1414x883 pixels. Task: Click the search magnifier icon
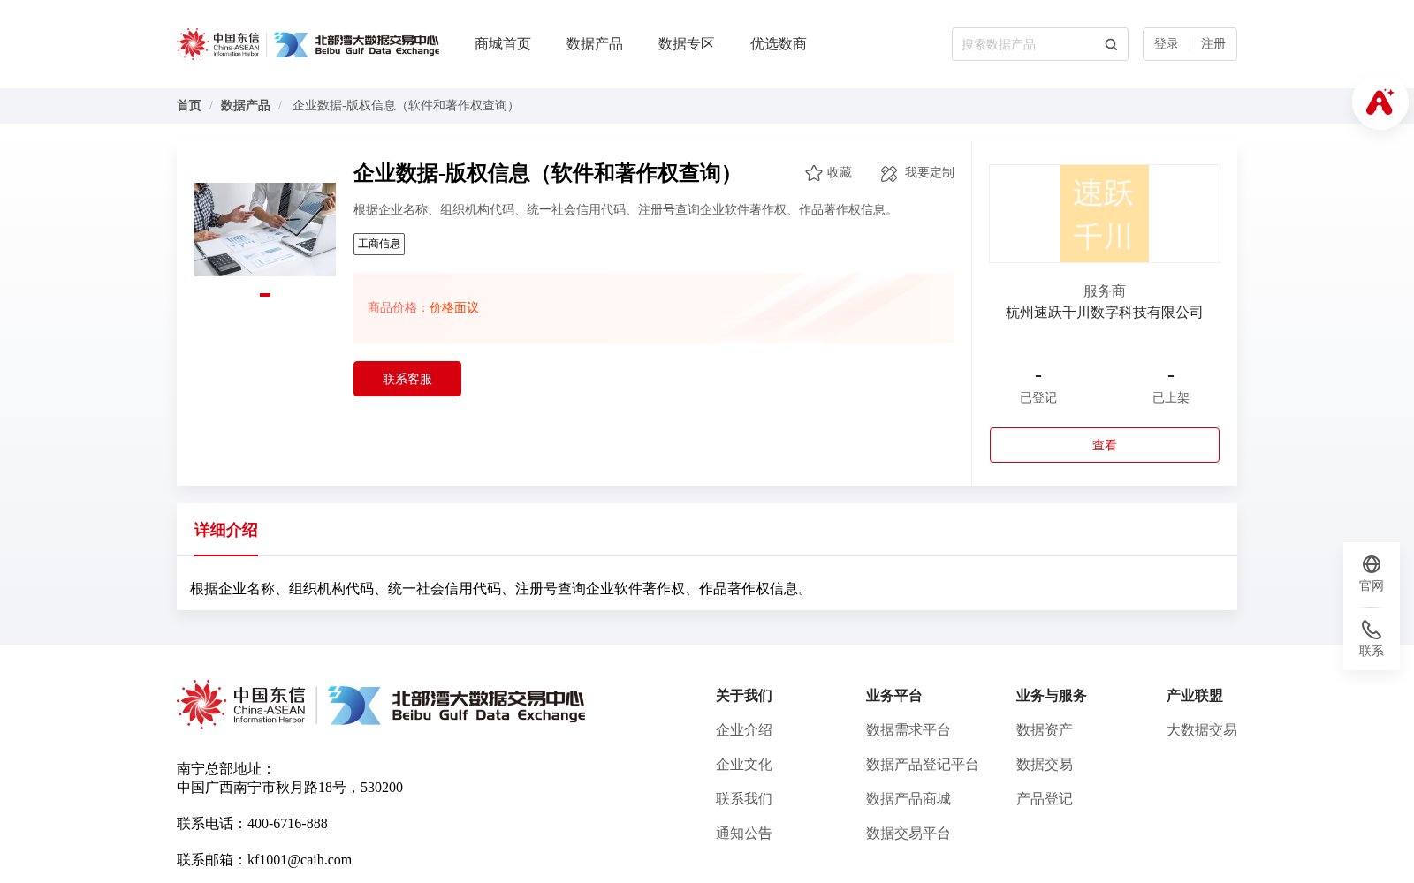tap(1111, 44)
